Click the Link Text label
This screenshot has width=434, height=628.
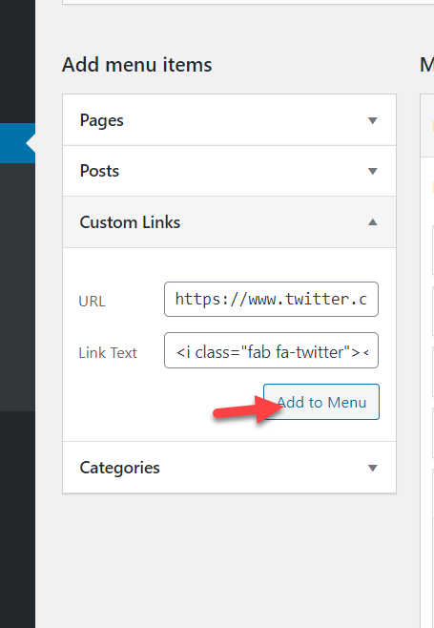[x=108, y=353]
